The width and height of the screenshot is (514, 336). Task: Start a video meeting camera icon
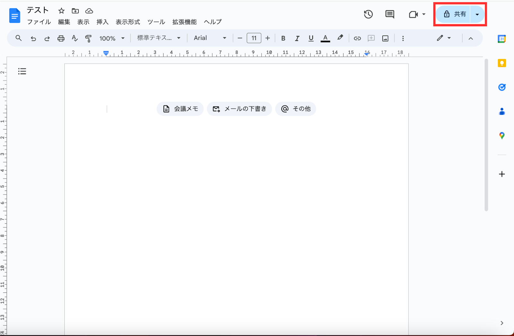pos(413,14)
